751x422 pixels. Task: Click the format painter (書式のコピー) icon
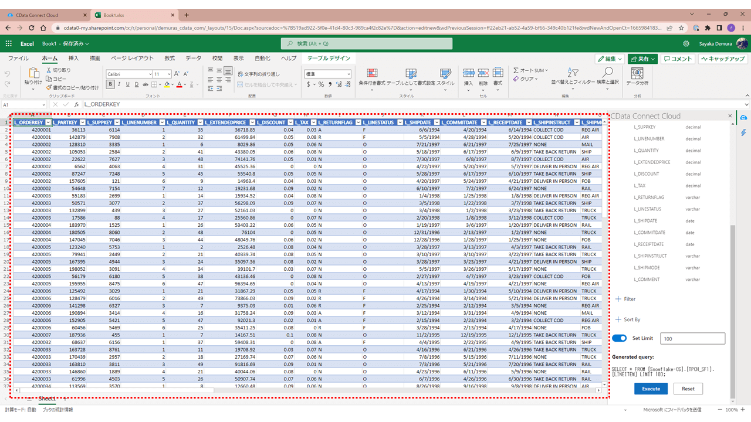[49, 87]
